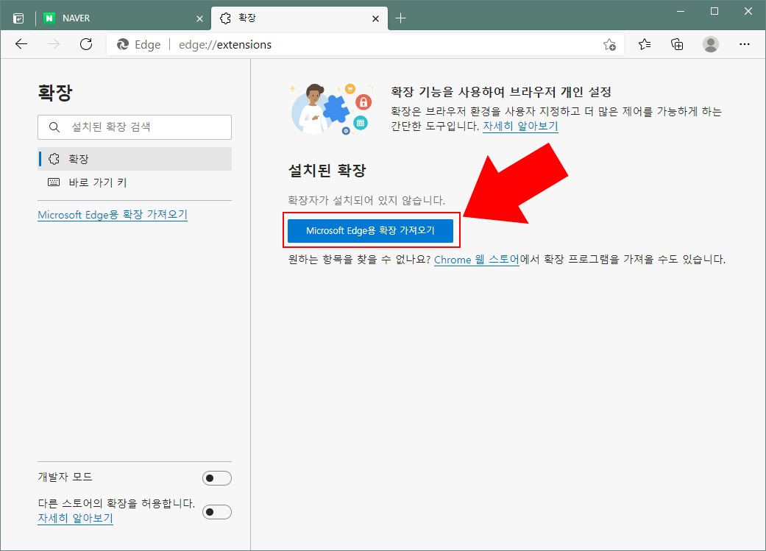766x551 pixels.
Task: Click the tab actions icon at top-left
Action: tap(18, 18)
